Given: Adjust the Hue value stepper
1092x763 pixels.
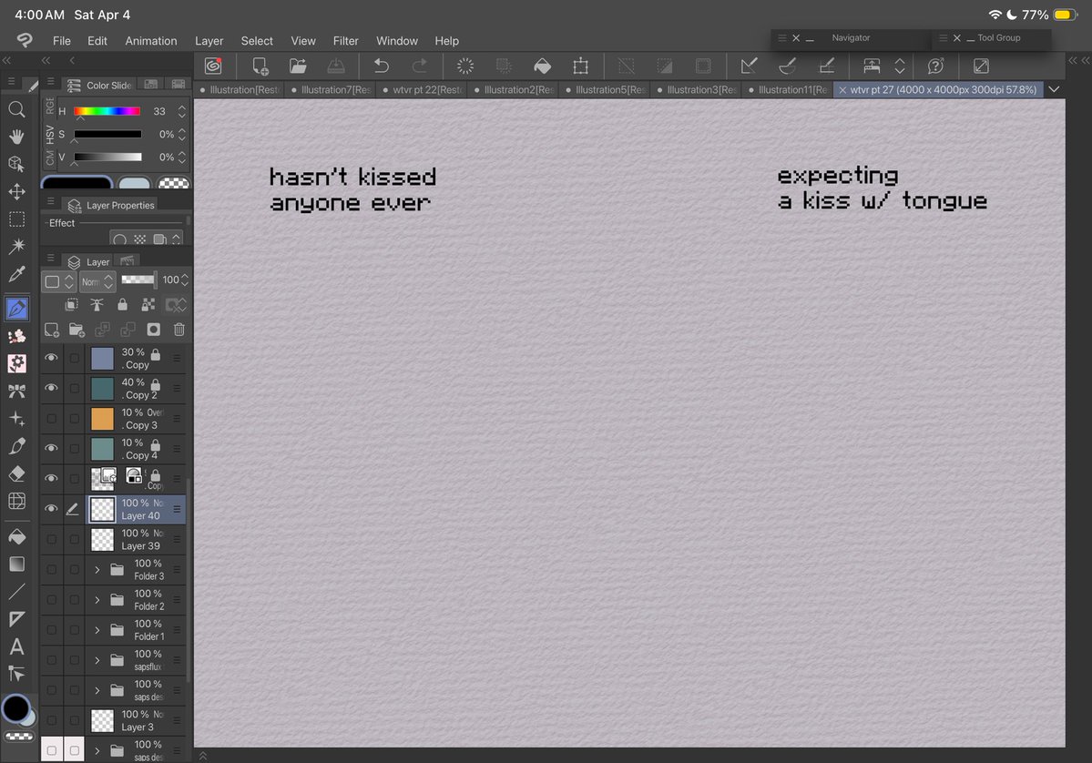Looking at the screenshot, I should click(182, 111).
